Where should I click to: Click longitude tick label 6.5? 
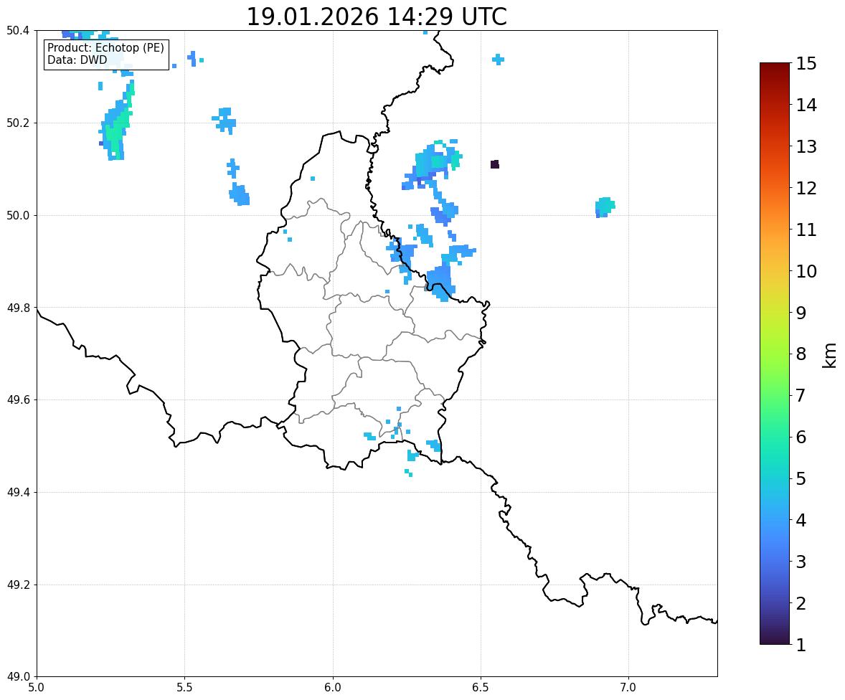click(481, 688)
